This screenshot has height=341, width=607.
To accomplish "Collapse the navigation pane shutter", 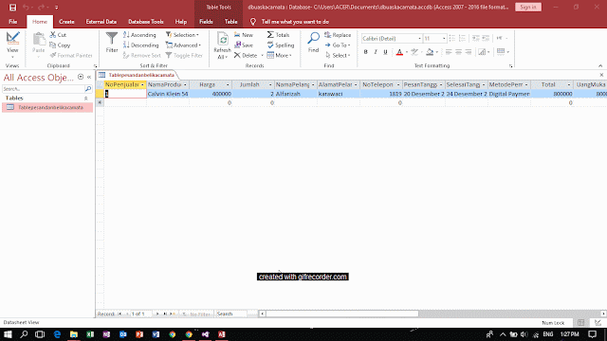I will coord(89,77).
